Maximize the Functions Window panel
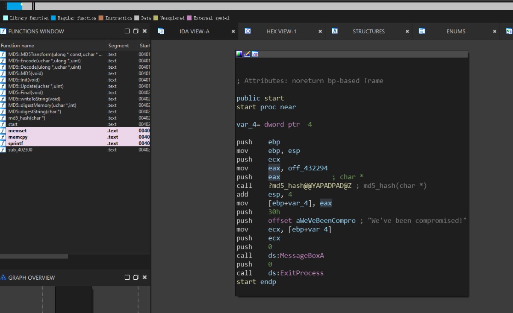The image size is (513, 313). [127, 31]
